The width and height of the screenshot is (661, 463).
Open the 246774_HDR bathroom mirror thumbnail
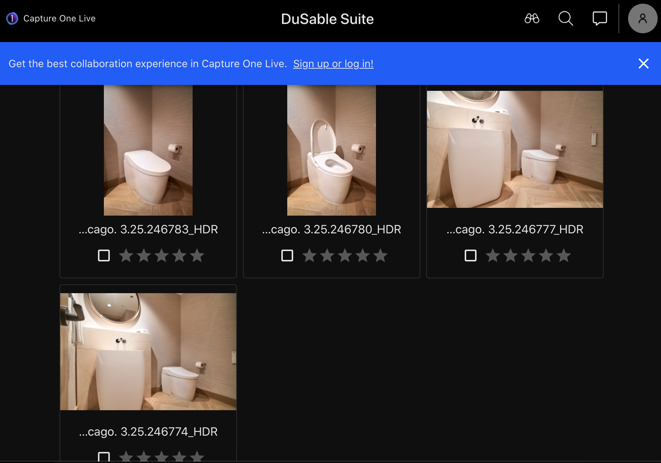(x=148, y=351)
